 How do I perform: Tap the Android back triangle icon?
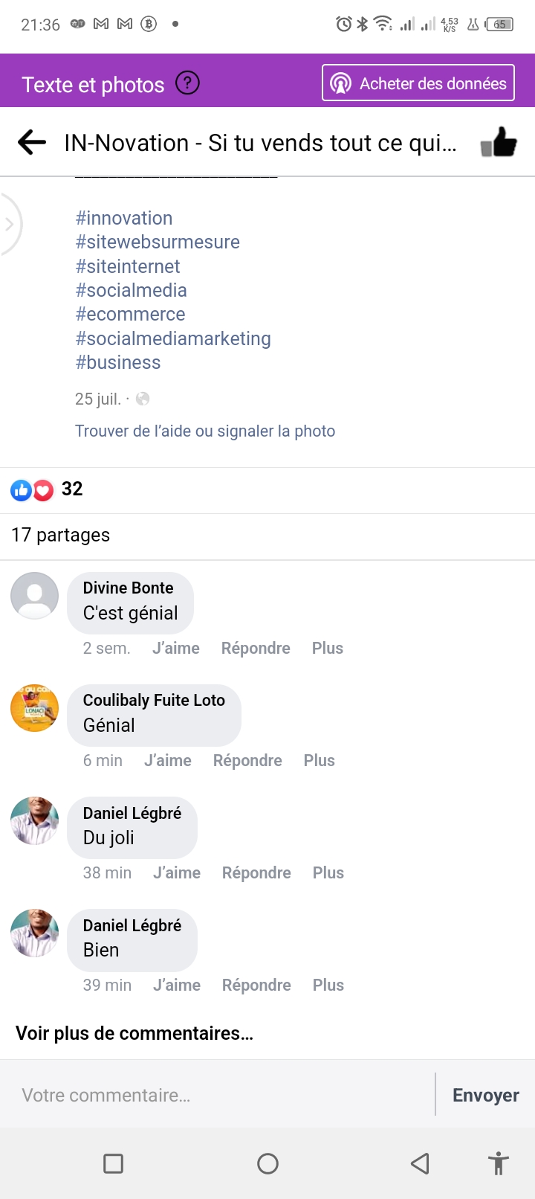[x=421, y=1163]
